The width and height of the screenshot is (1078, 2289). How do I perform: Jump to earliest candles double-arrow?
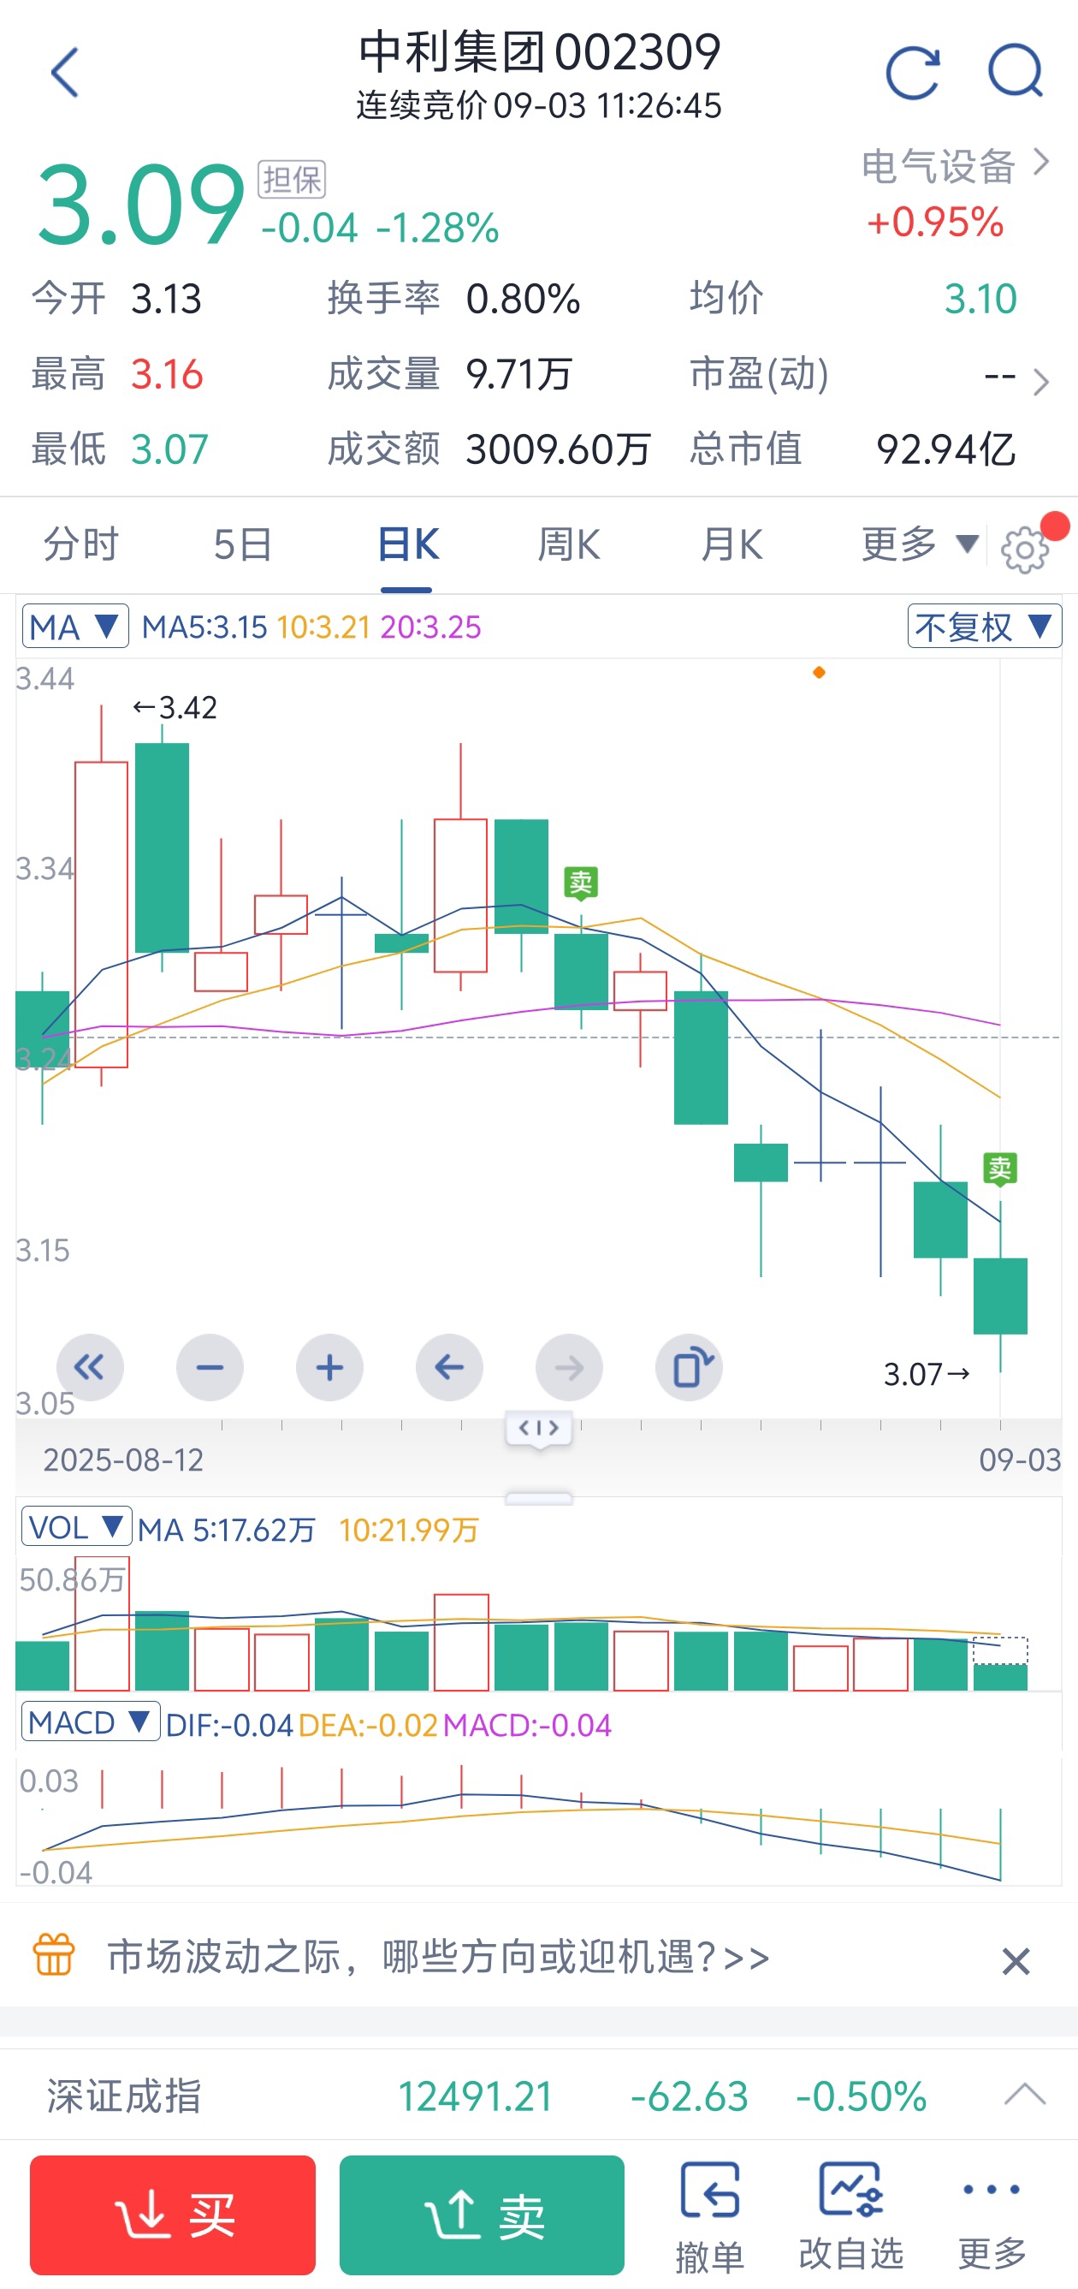(90, 1368)
